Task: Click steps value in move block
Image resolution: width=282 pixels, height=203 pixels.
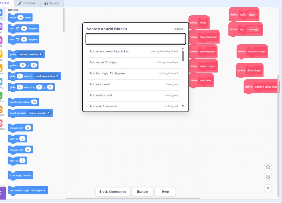Action: pos(20,17)
